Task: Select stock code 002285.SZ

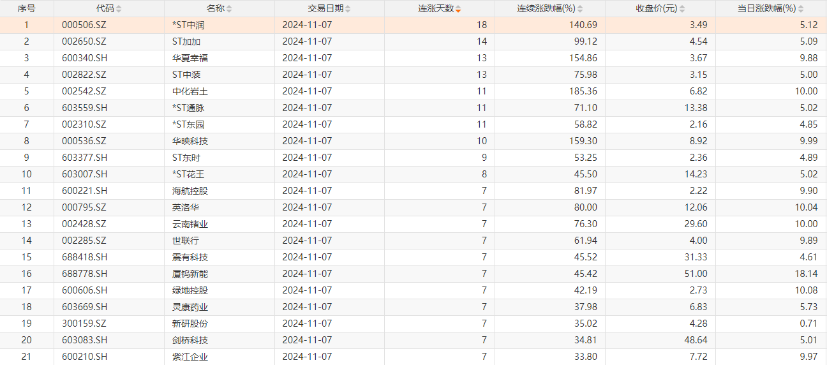Action: coord(84,241)
